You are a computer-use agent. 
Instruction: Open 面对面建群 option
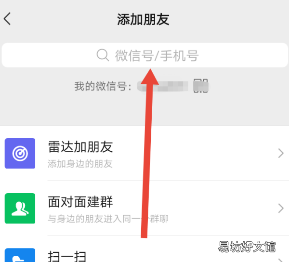144,209
